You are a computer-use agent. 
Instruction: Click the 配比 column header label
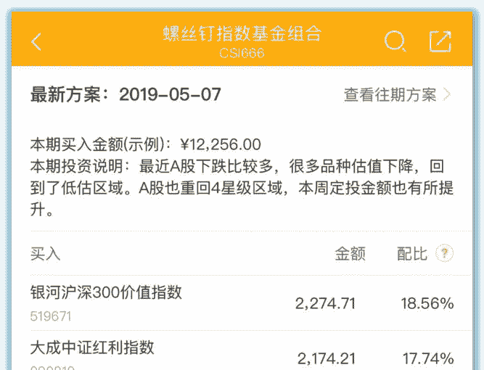pyautogui.click(x=411, y=254)
